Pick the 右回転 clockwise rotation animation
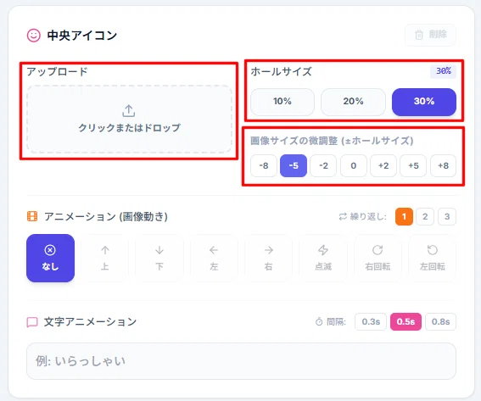Screen dimensions: 481x401 point(378,258)
